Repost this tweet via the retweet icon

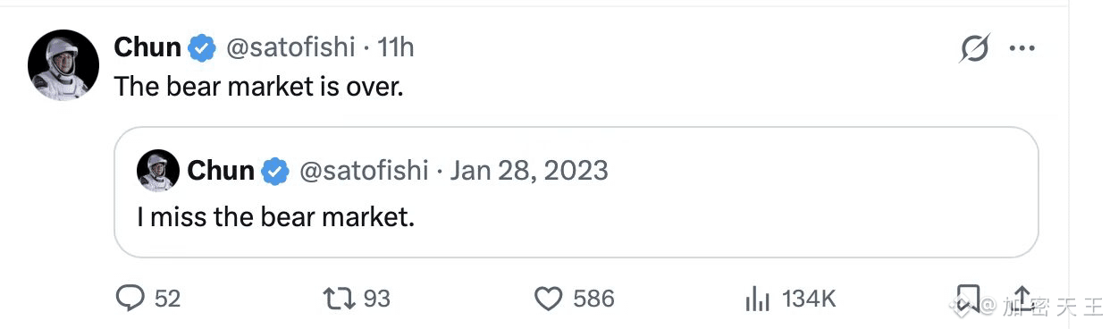coord(340,298)
